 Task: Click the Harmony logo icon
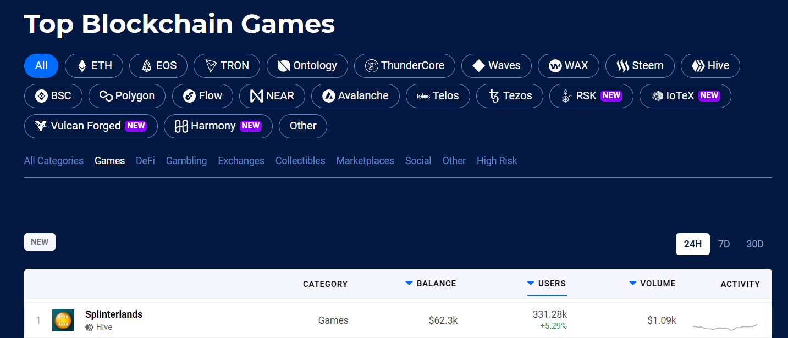pos(181,126)
